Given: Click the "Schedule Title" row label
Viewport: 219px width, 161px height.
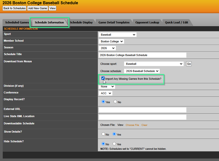Looking at the screenshot, I should tap(13, 54).
